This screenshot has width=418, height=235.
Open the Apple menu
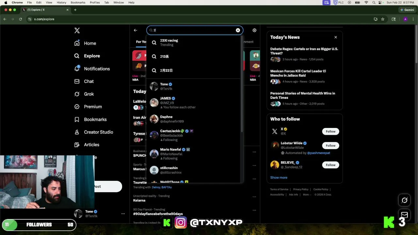coord(6,3)
